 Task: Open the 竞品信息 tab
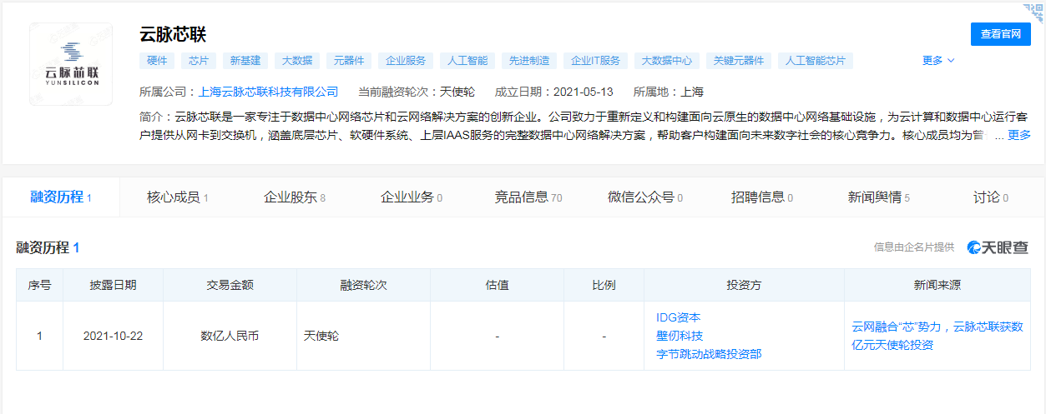(x=528, y=197)
